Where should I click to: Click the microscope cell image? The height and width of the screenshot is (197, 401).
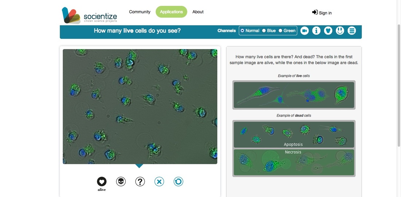click(140, 107)
